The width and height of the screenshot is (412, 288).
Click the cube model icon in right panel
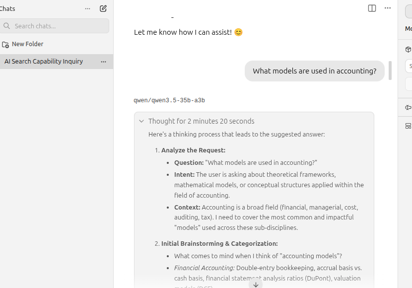point(408,49)
